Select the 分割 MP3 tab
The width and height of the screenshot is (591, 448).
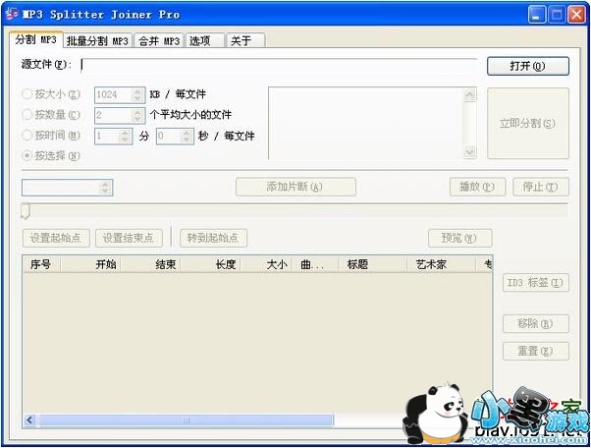35,39
